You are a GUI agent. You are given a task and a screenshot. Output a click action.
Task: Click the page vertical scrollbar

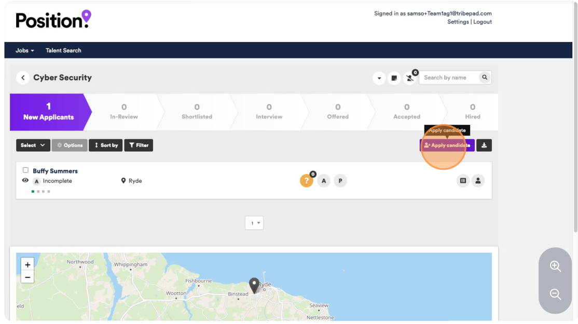pyautogui.click(x=575, y=117)
